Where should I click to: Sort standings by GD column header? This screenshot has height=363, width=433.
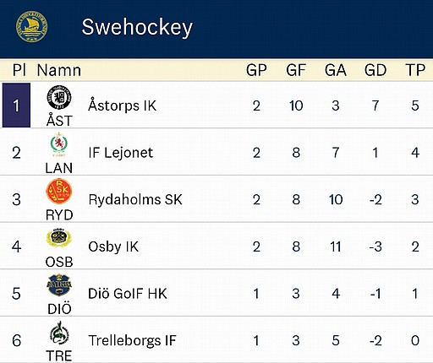(x=375, y=70)
